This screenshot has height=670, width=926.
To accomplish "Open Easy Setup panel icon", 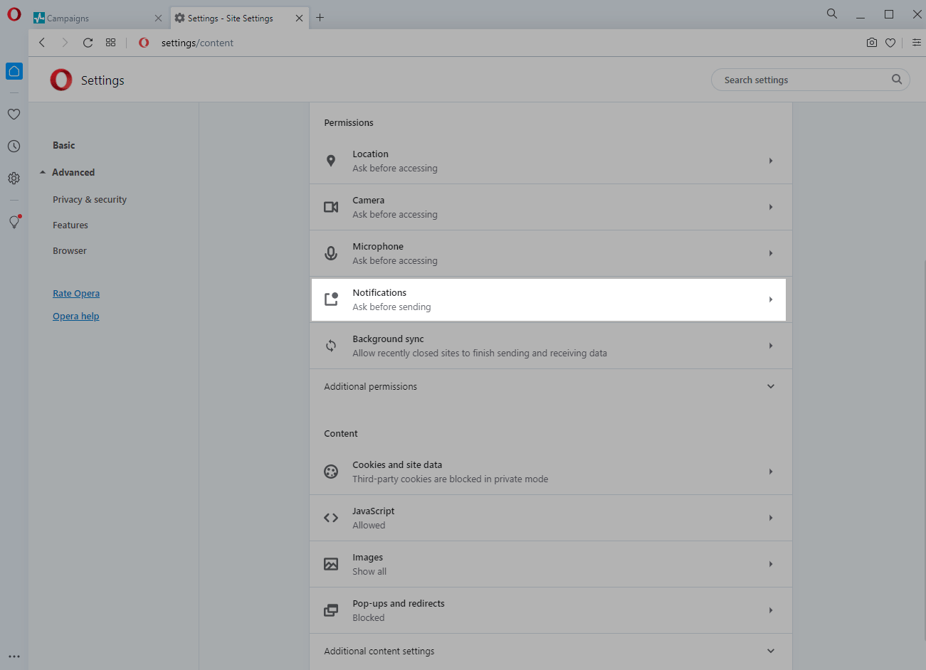I will 916,43.
